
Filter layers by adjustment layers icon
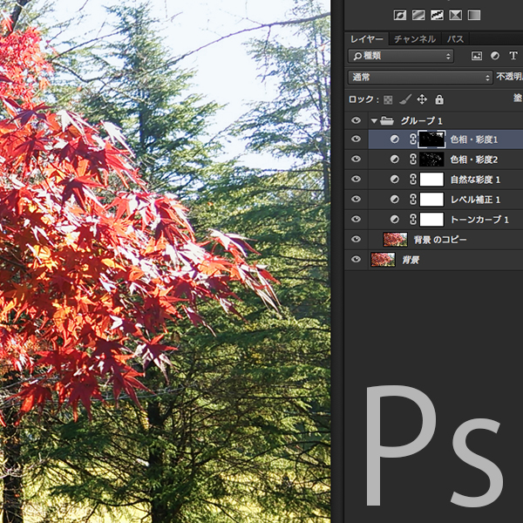pos(495,56)
